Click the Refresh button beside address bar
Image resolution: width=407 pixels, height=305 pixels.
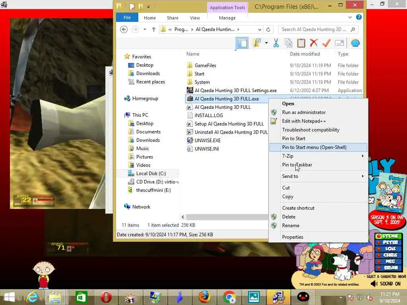(268, 29)
